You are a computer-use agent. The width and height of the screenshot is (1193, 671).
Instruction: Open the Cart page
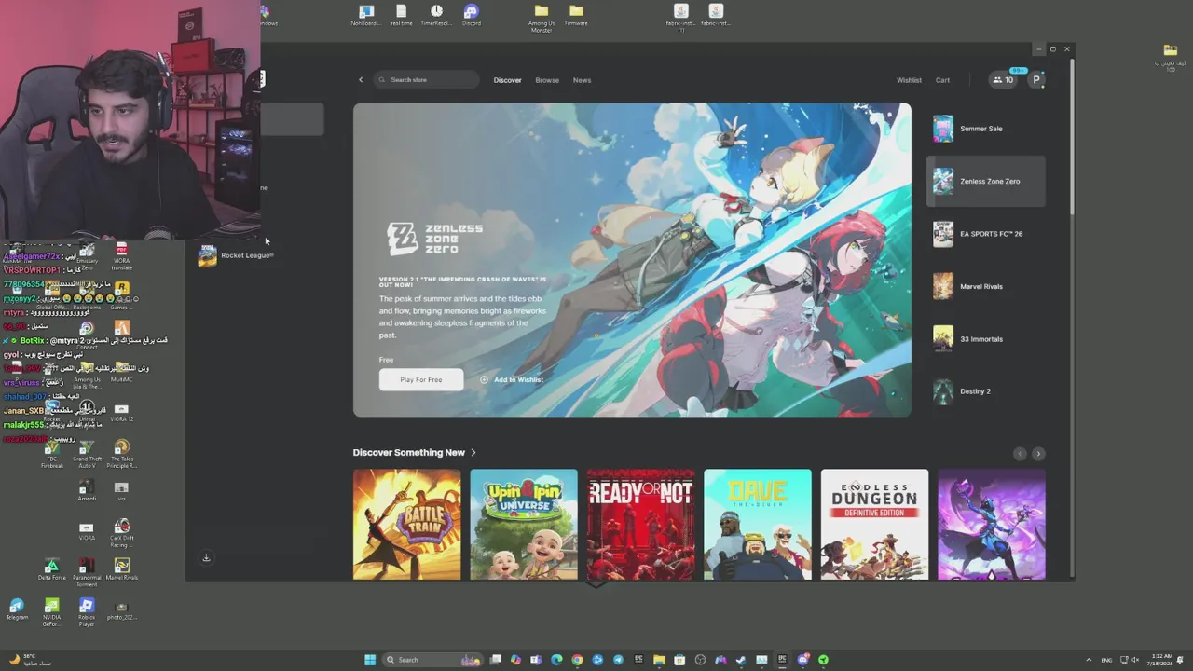click(x=942, y=80)
